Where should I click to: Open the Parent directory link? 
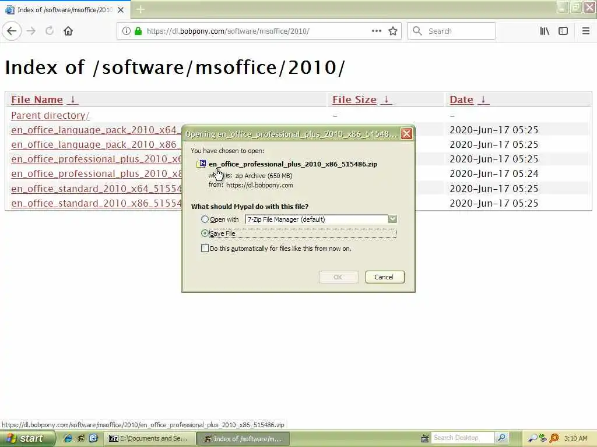50,115
